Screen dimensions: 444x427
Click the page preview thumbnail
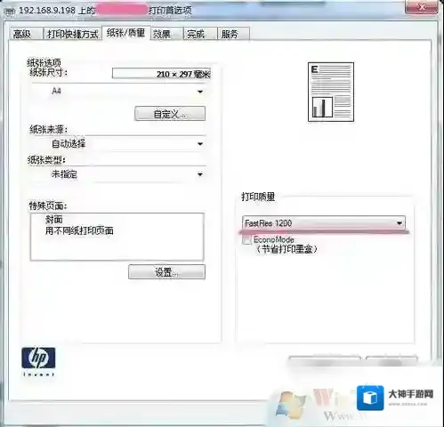click(x=331, y=92)
